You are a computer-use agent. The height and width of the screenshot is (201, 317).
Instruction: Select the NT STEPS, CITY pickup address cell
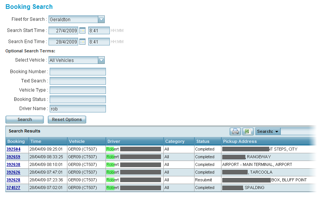tap(269, 149)
